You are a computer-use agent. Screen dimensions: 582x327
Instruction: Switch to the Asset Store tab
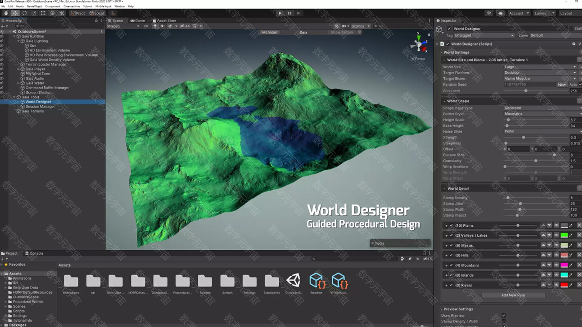pos(164,20)
